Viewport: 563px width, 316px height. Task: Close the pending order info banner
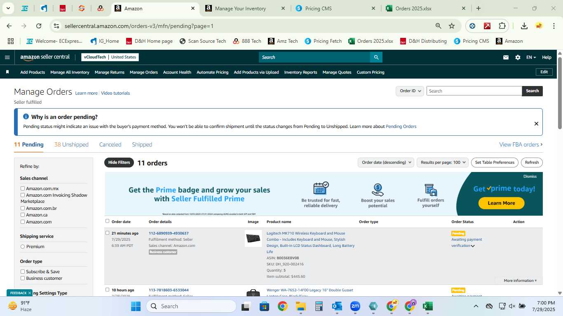pos(536,123)
